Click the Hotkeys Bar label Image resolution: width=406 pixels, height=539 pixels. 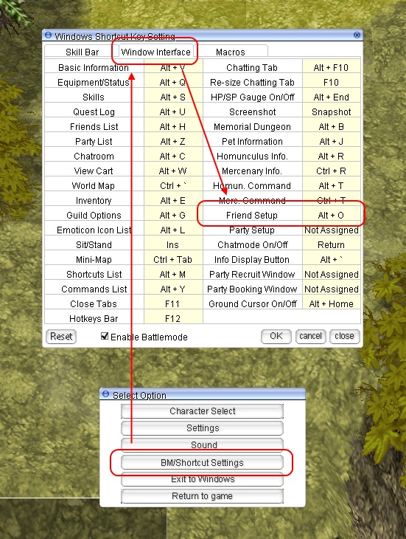coord(94,319)
